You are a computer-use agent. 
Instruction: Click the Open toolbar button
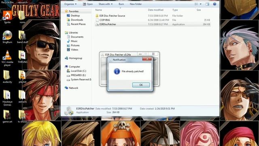click(x=88, y=4)
